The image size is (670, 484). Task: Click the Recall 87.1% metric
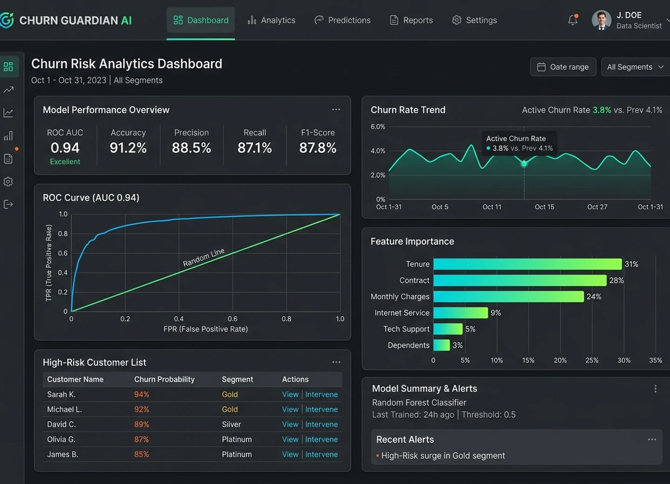(x=255, y=142)
